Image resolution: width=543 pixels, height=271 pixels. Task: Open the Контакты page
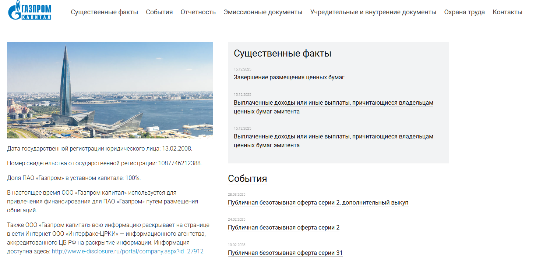(x=507, y=12)
